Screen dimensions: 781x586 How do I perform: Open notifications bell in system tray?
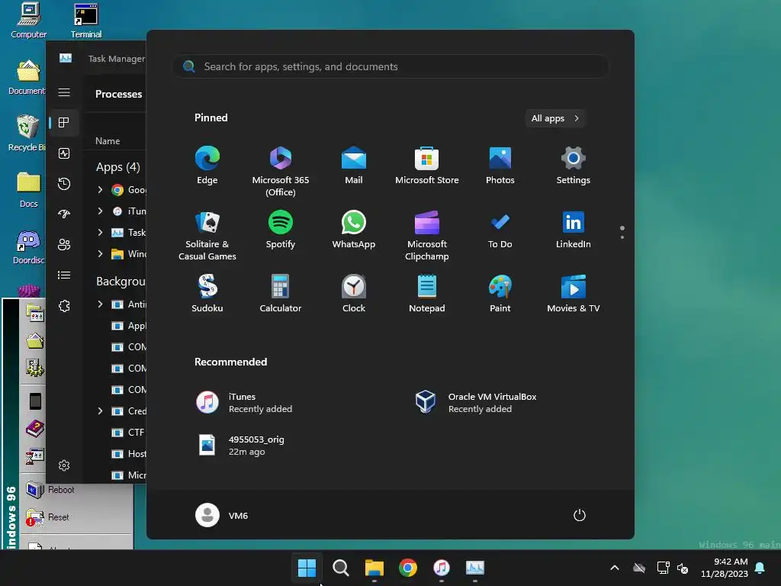click(760, 568)
